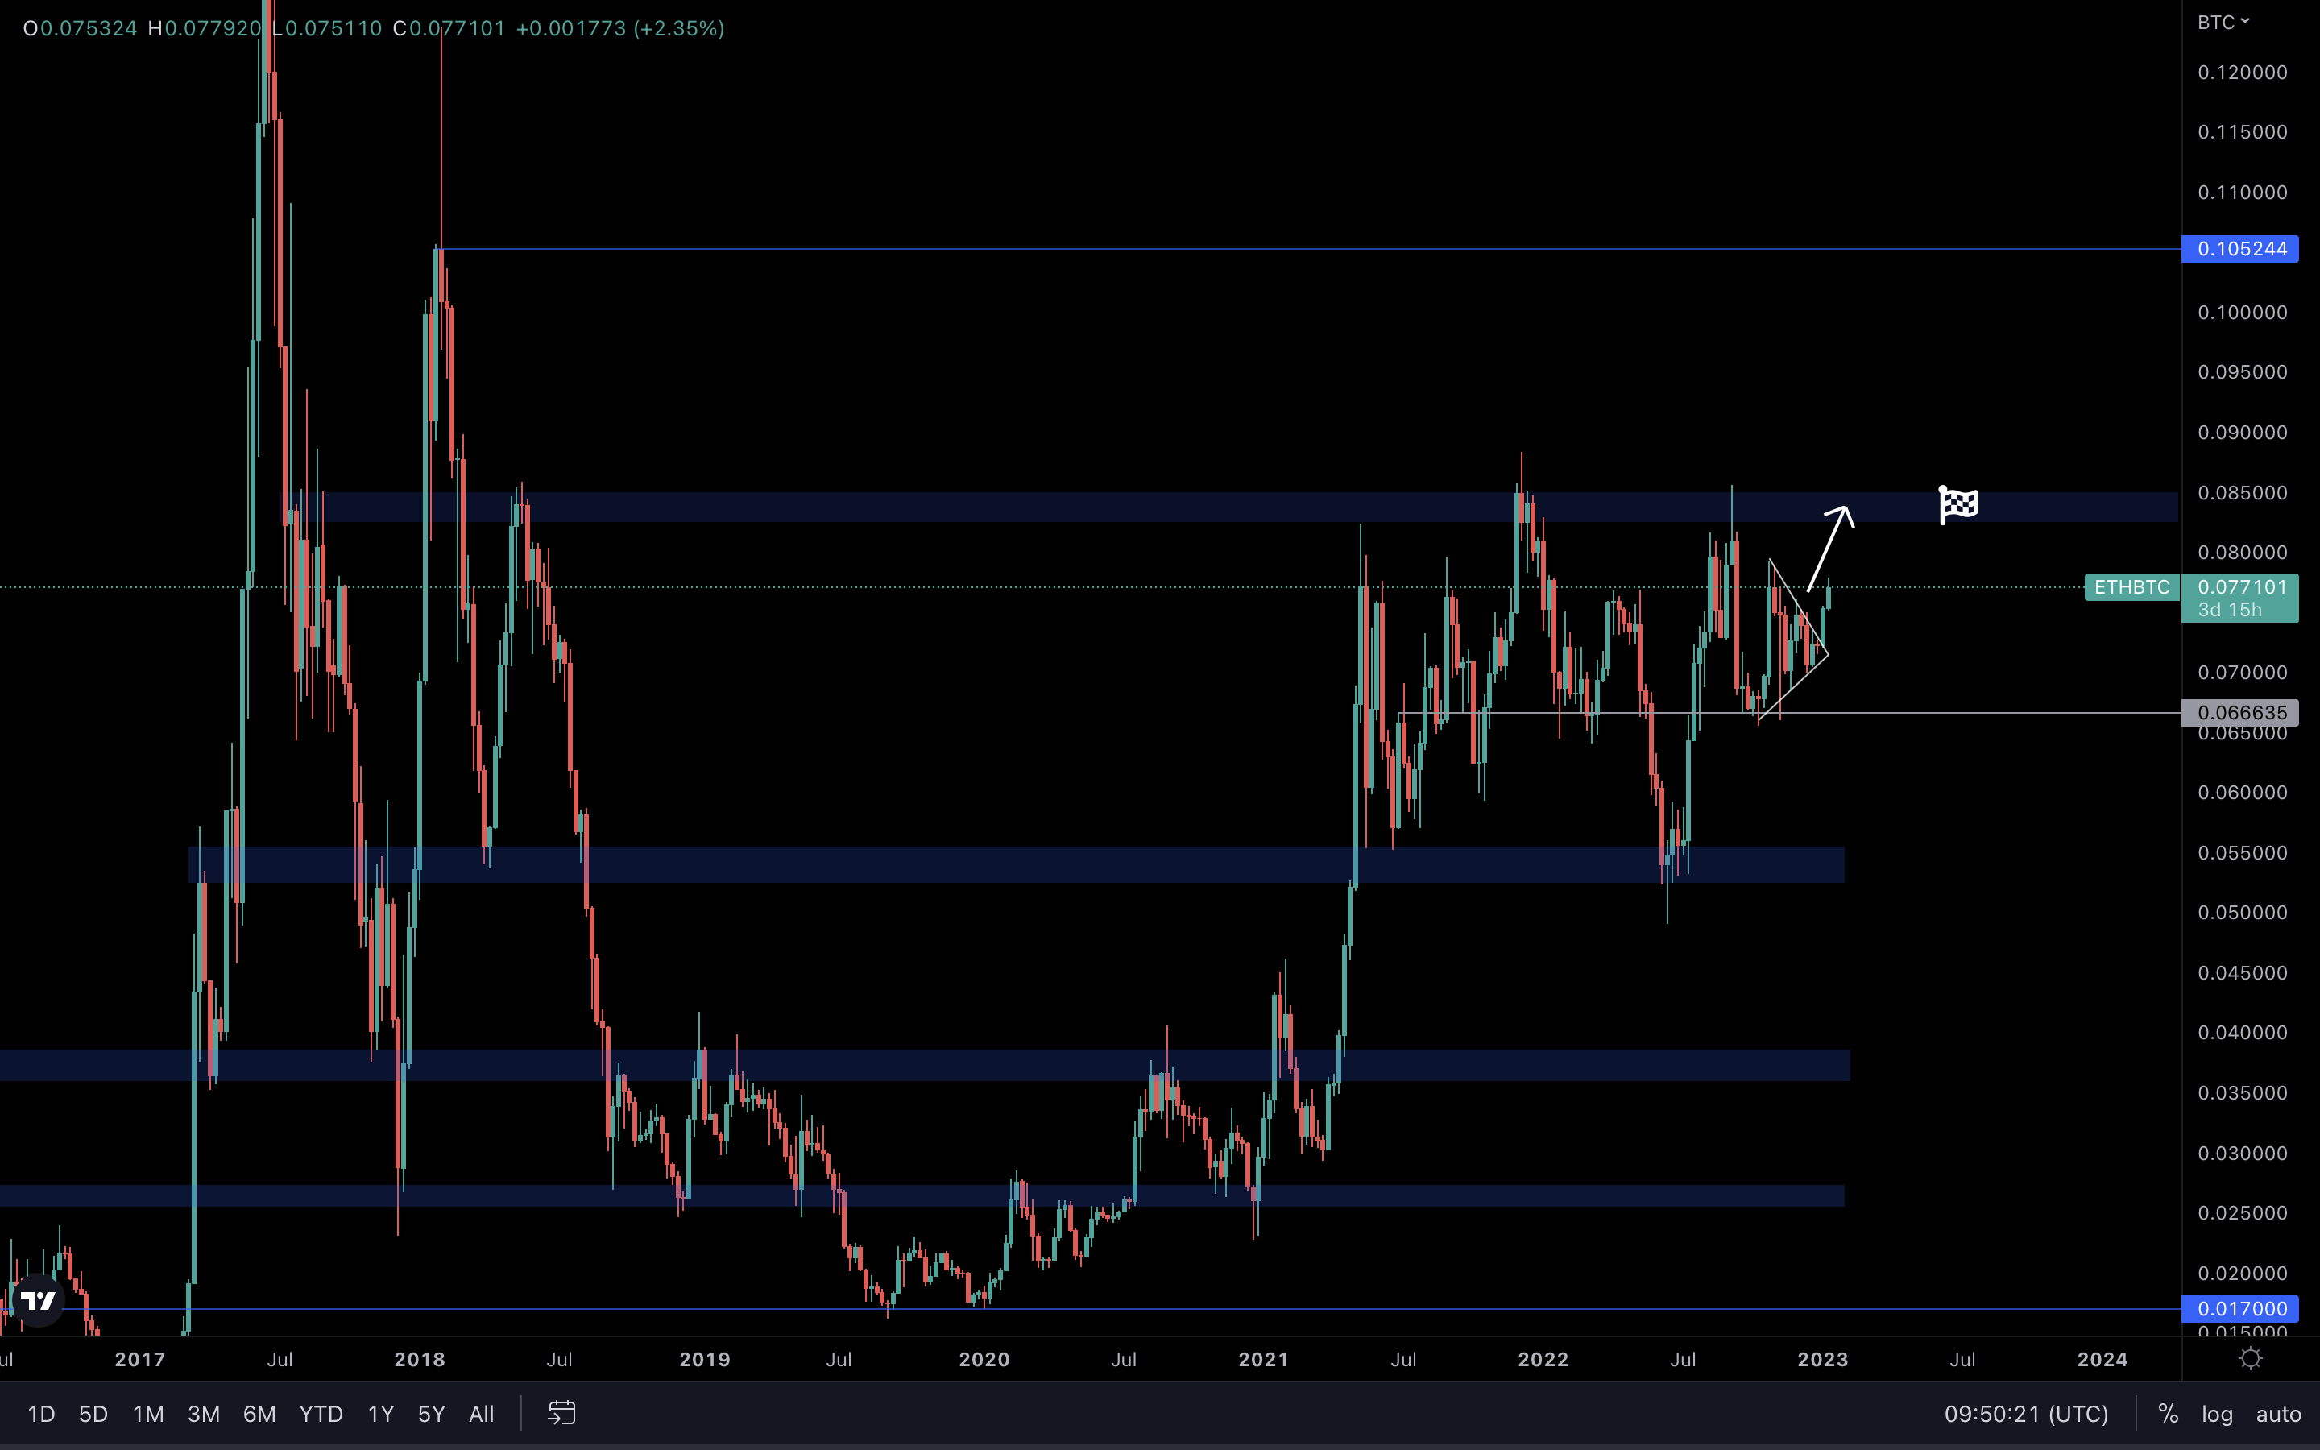
Task: Select the YTD time range
Action: click(x=320, y=1414)
